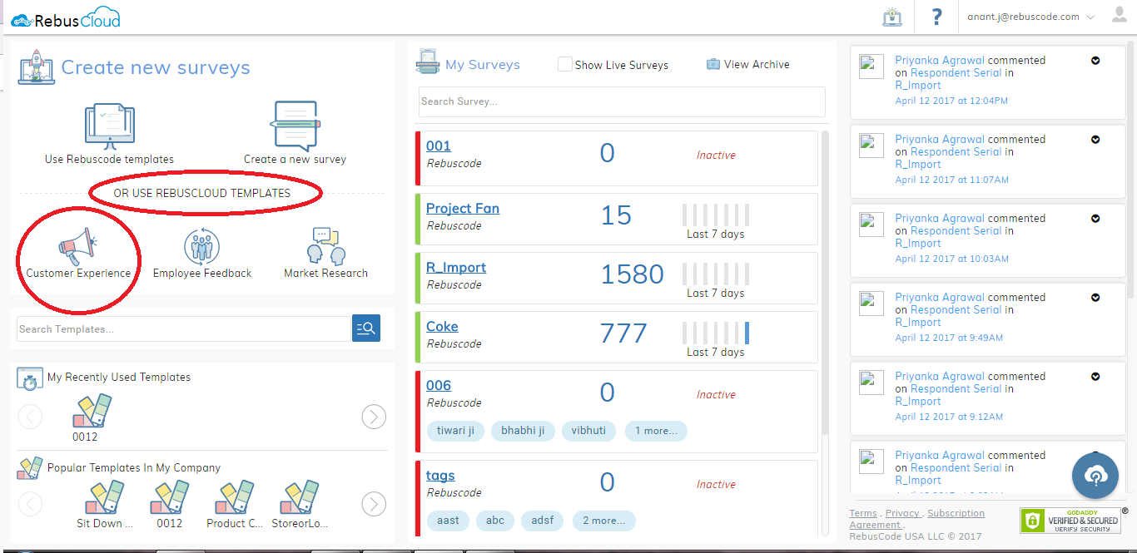Click Use Rebuscode templates icon
The height and width of the screenshot is (553, 1137).
tap(109, 126)
